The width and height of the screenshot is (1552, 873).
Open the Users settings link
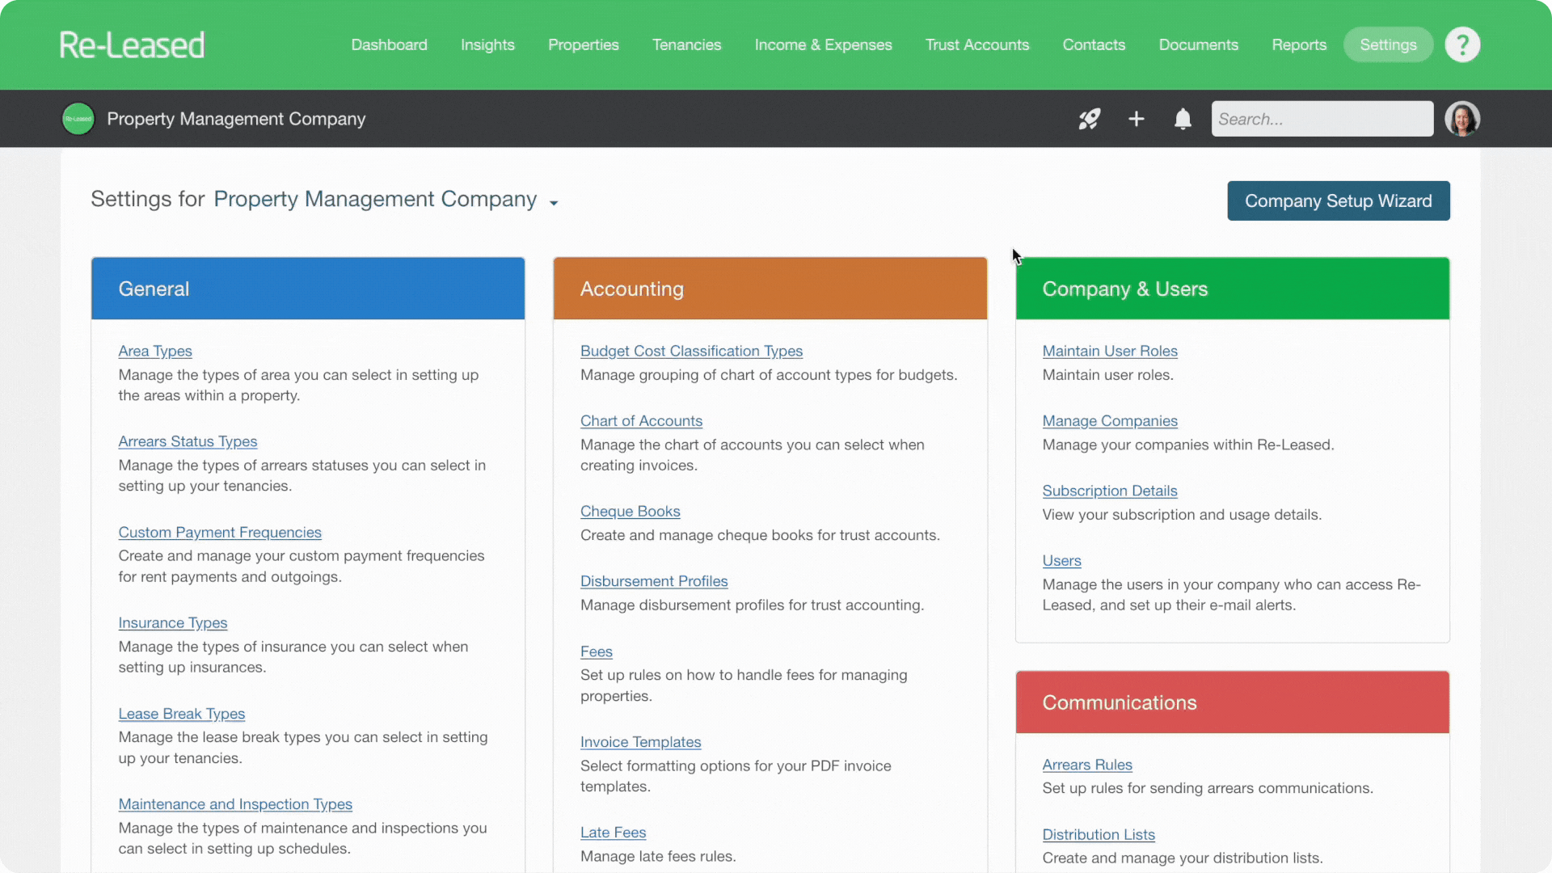(1061, 560)
